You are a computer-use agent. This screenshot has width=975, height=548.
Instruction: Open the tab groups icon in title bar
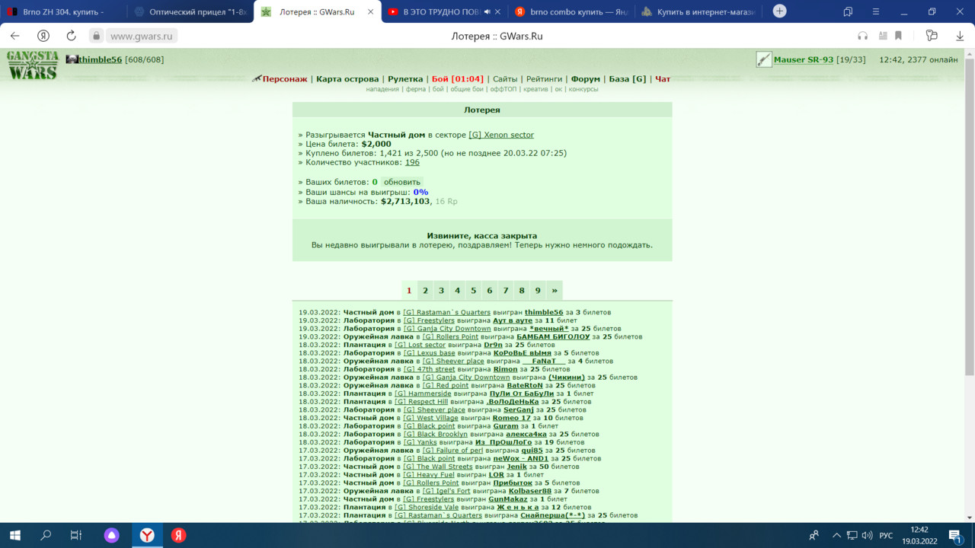click(848, 11)
